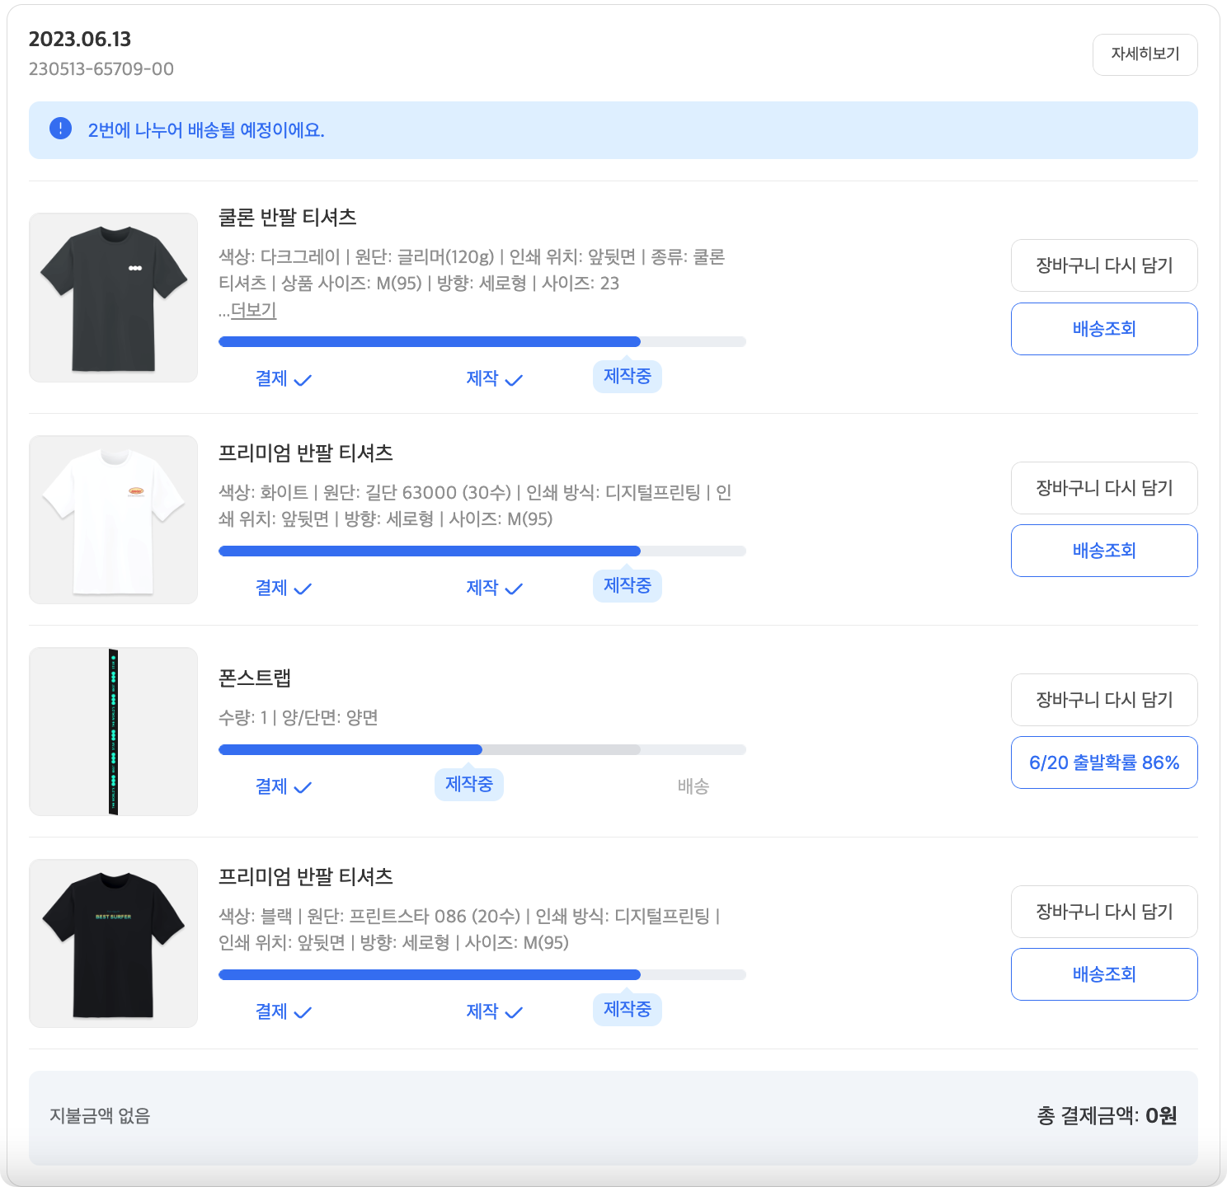Click 6/20 출발확률 86% on 폰스트랩
1227x1187 pixels.
click(1103, 762)
